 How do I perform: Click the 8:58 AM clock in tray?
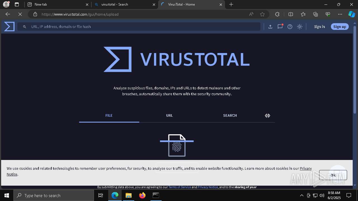[x=334, y=193]
